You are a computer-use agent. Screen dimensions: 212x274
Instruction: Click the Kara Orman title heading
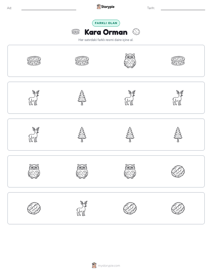(106, 32)
